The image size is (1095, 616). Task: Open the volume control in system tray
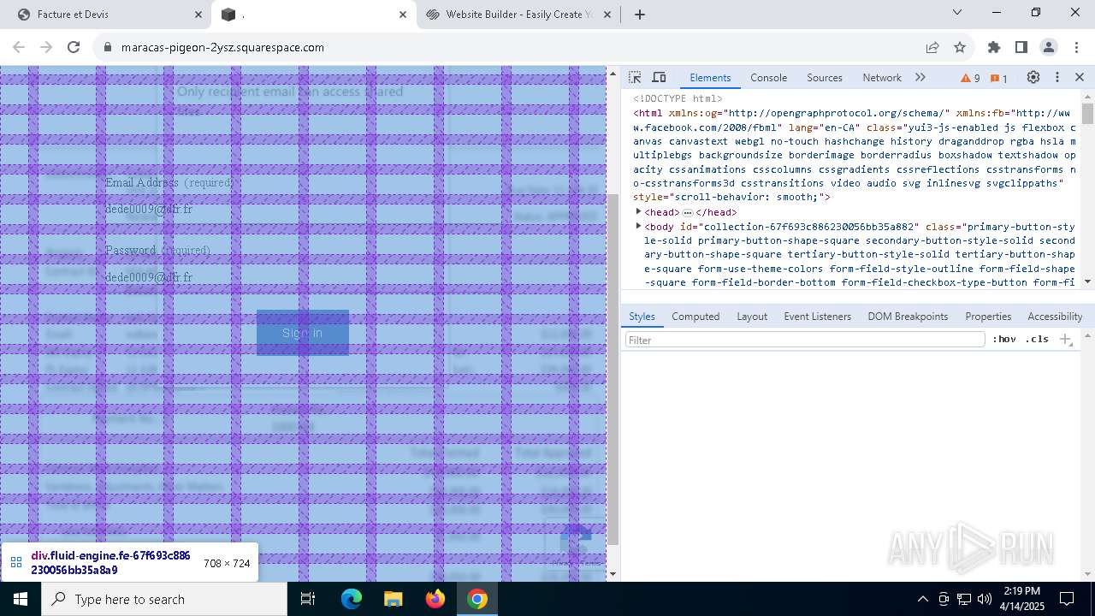click(x=985, y=599)
